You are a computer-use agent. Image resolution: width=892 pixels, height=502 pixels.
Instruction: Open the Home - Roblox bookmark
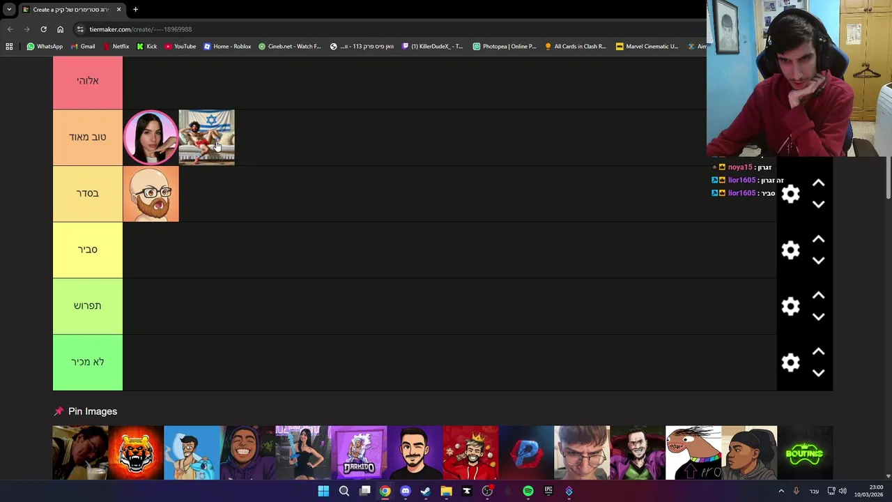pyautogui.click(x=227, y=47)
